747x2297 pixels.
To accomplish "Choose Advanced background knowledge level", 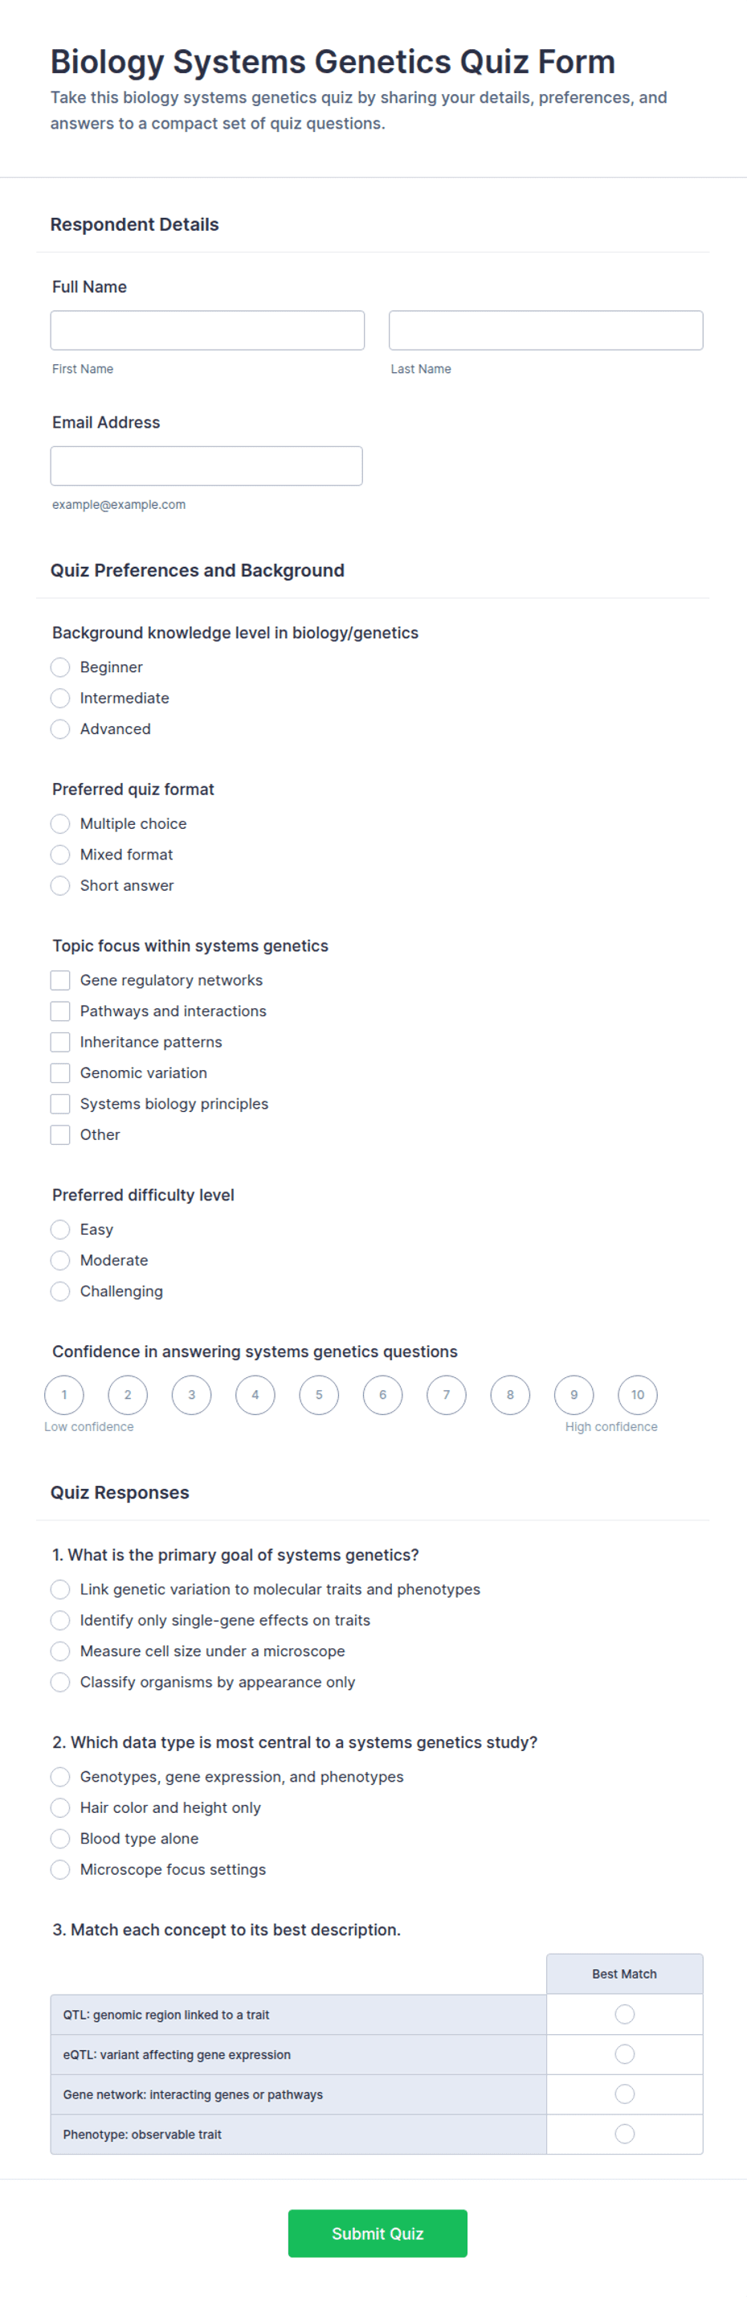I will click(x=60, y=728).
